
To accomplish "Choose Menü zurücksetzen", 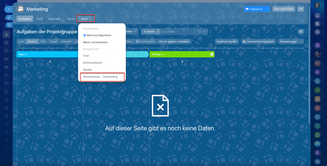I will click(x=95, y=42).
